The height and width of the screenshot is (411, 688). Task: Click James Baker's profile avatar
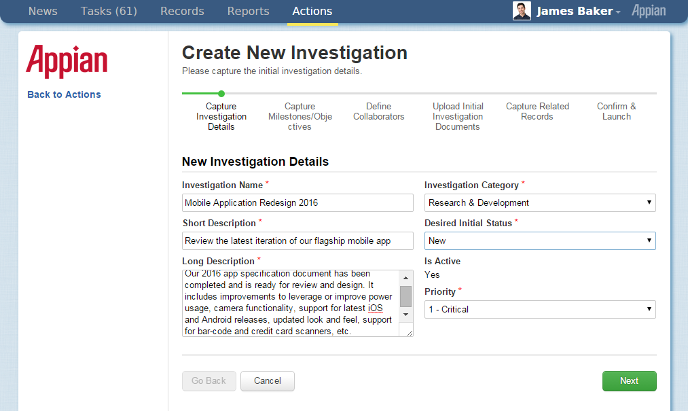[522, 11]
